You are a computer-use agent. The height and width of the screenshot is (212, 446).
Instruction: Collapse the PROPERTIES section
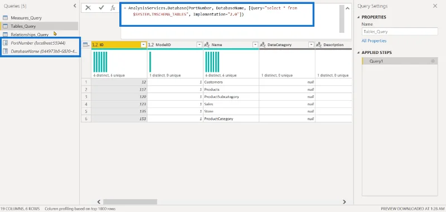(x=358, y=17)
